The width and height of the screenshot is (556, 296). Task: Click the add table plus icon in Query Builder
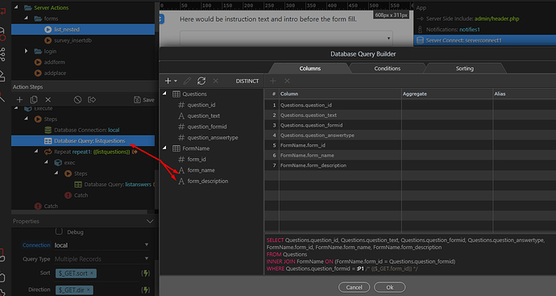coord(168,81)
